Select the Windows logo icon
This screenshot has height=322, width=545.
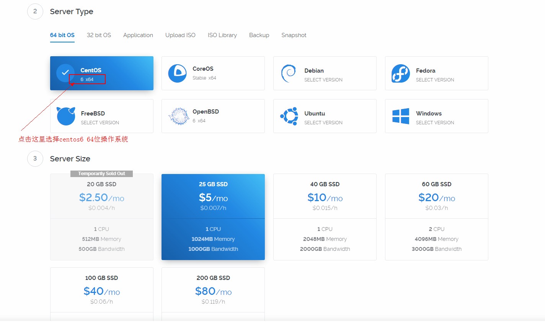pyautogui.click(x=401, y=116)
